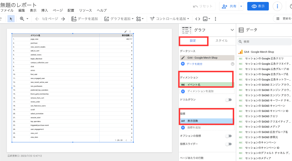
Task: Go to the table's previous rows arrow
Action: 126,140
